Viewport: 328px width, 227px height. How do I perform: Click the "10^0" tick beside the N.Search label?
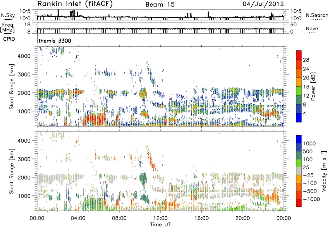click(x=296, y=18)
